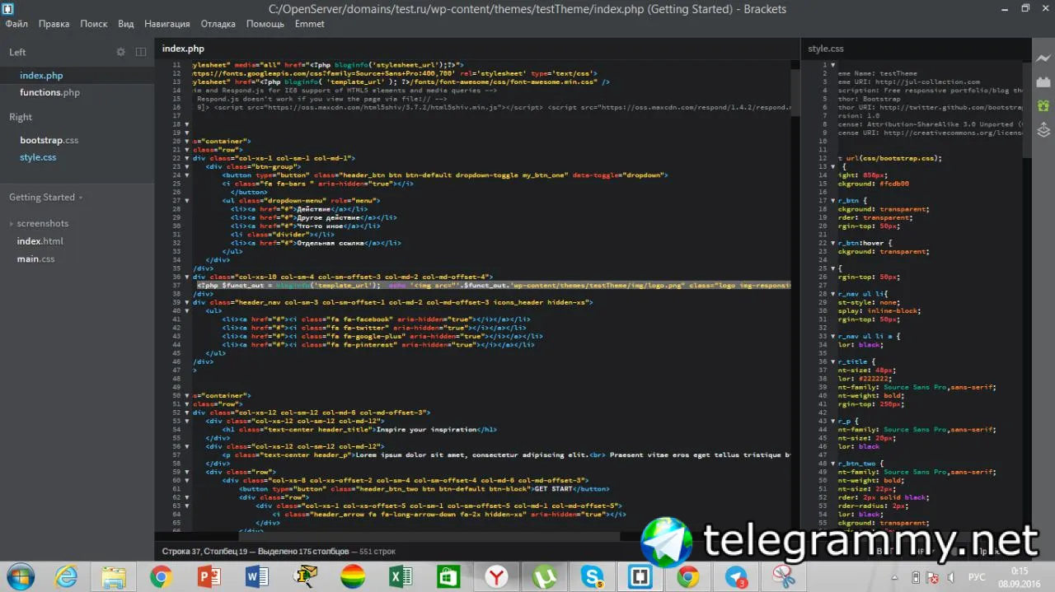The height and width of the screenshot is (592, 1055).
Task: Open second Chrome icon in taskbar next to Telegram
Action: (x=688, y=577)
